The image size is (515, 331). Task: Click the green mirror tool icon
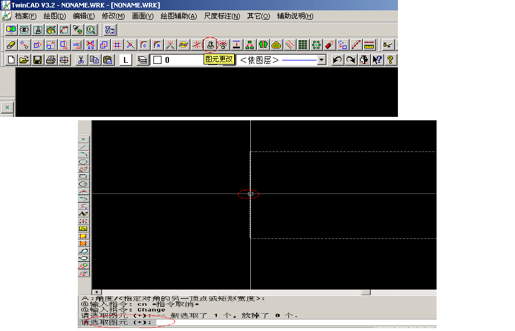pos(263,44)
